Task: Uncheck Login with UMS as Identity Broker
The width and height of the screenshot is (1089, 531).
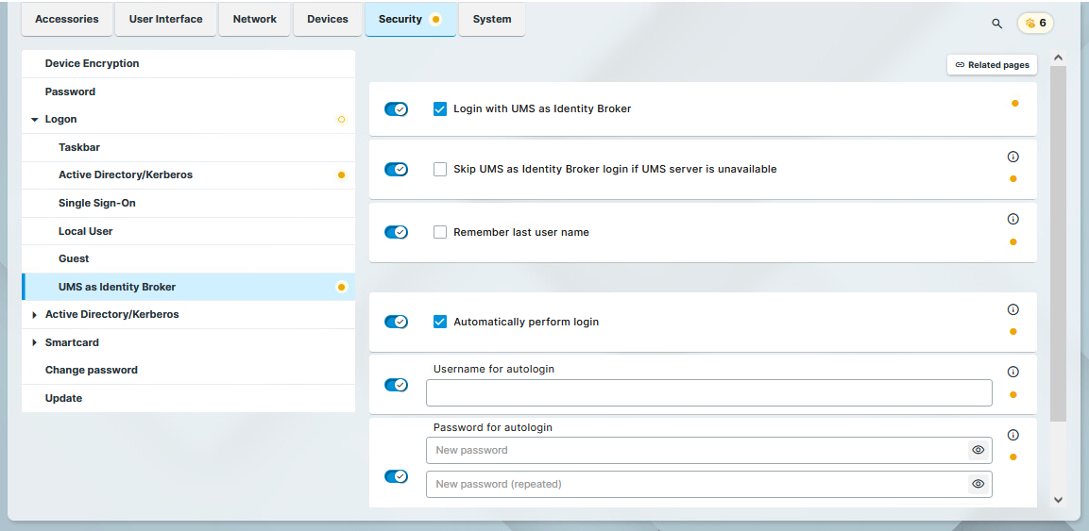Action: coord(440,108)
